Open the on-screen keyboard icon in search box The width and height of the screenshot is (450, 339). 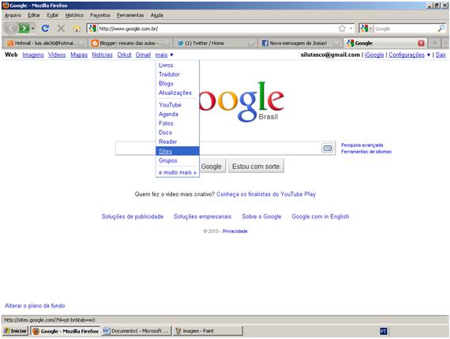327,148
